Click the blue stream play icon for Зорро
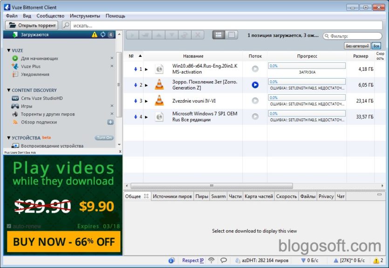Image resolution: width=389 pixels, height=268 pixels. click(255, 85)
